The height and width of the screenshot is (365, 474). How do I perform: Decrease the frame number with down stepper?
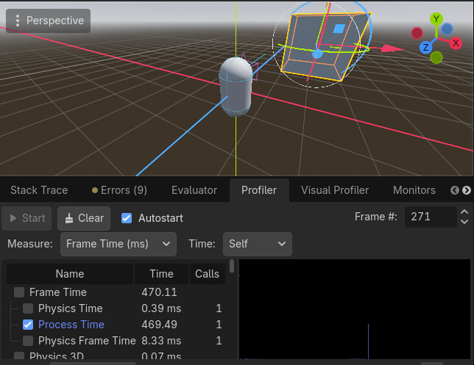click(464, 221)
